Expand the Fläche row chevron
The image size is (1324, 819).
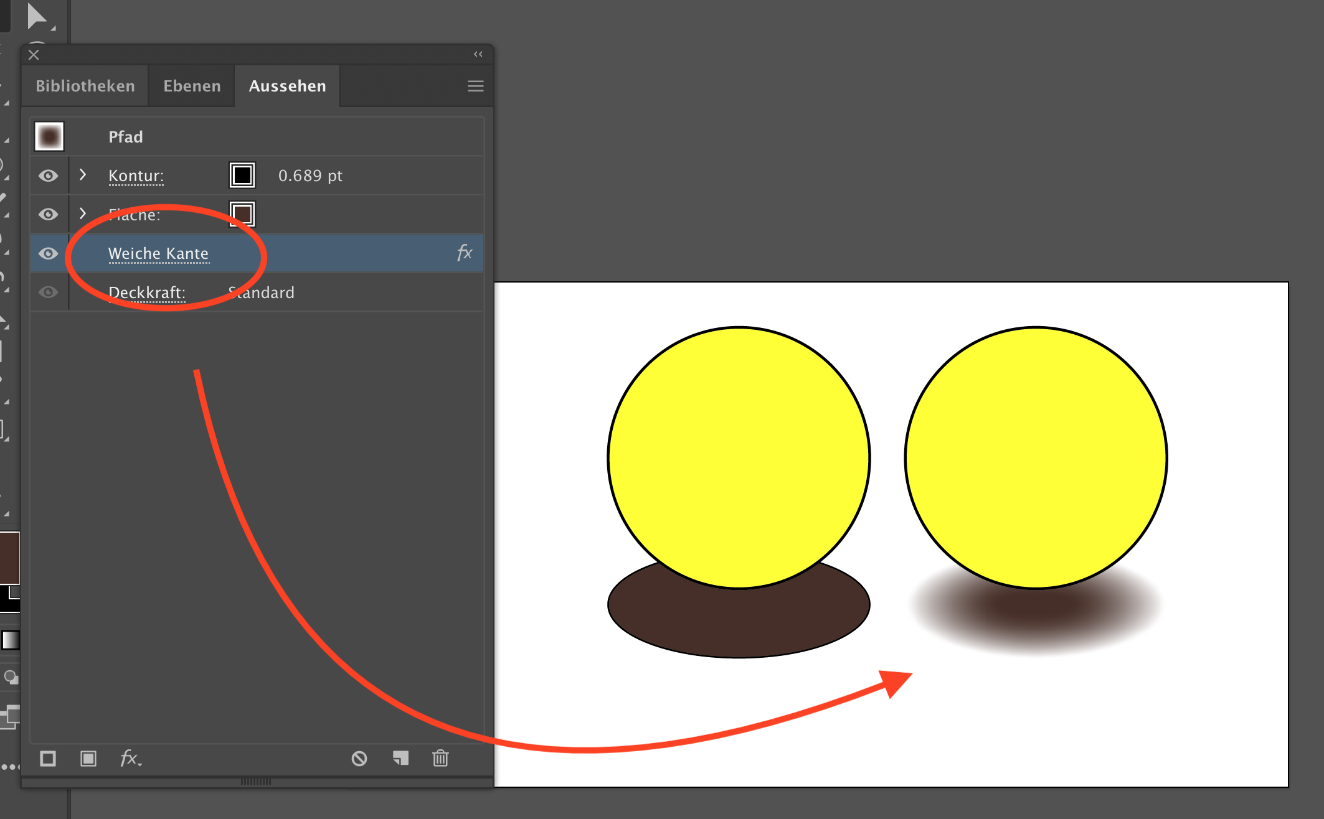(83, 213)
